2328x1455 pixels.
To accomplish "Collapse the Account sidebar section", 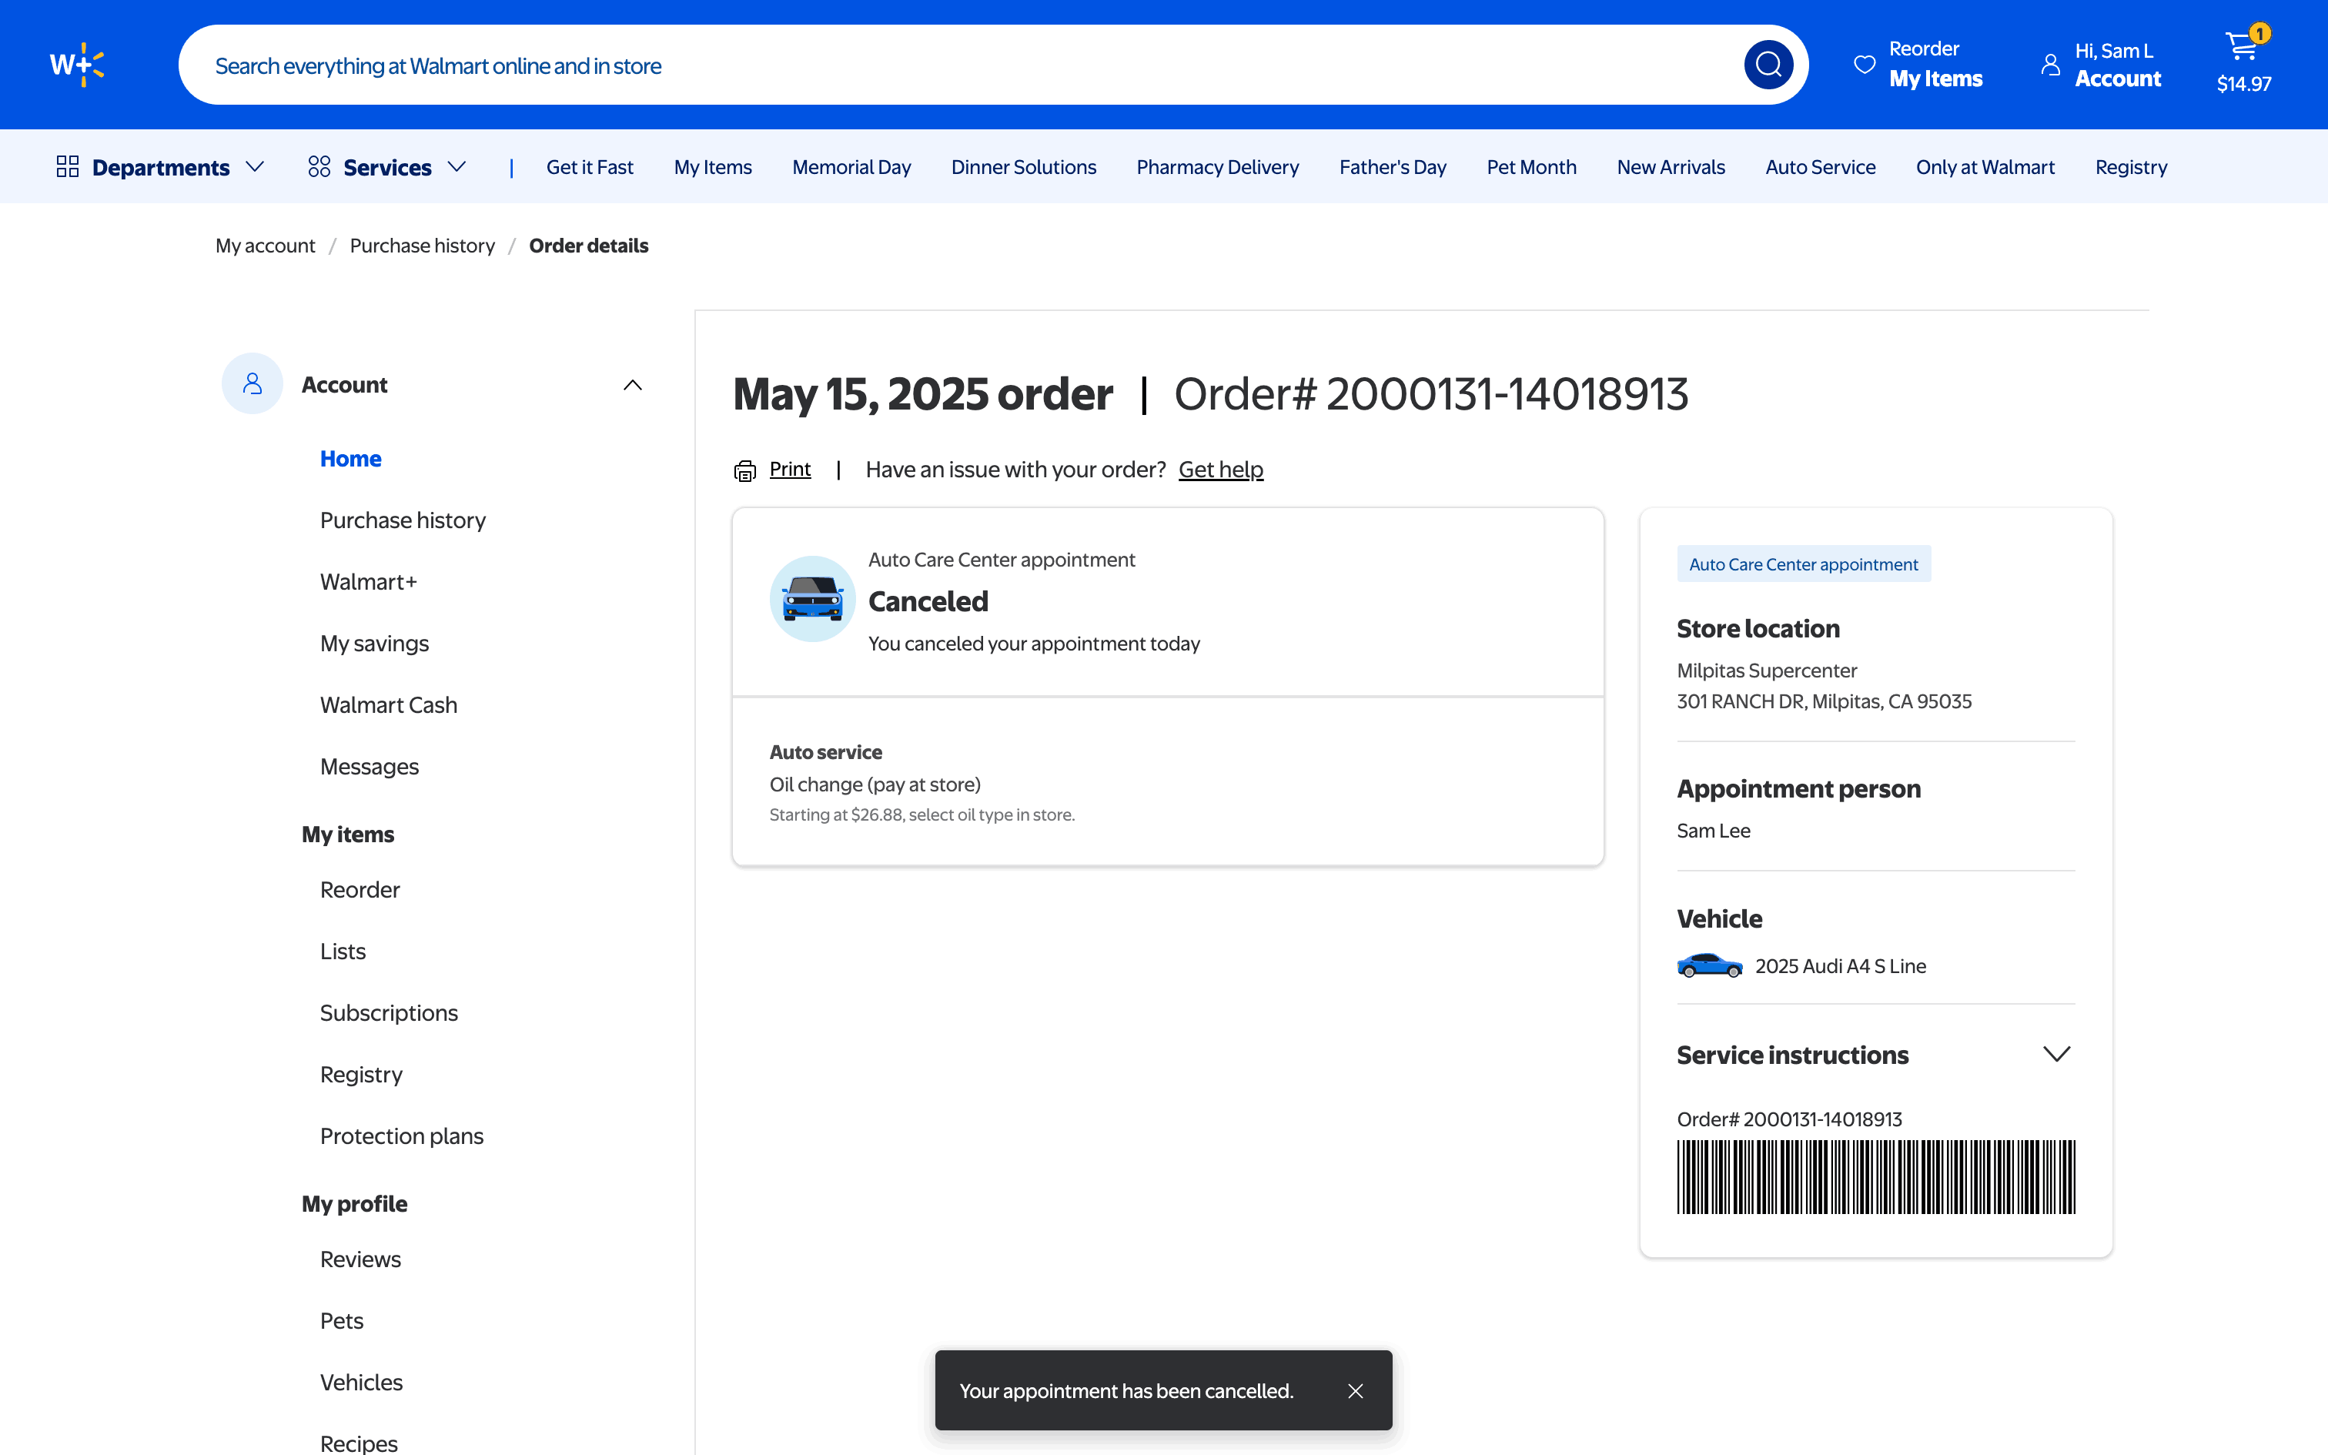I will tap(632, 385).
